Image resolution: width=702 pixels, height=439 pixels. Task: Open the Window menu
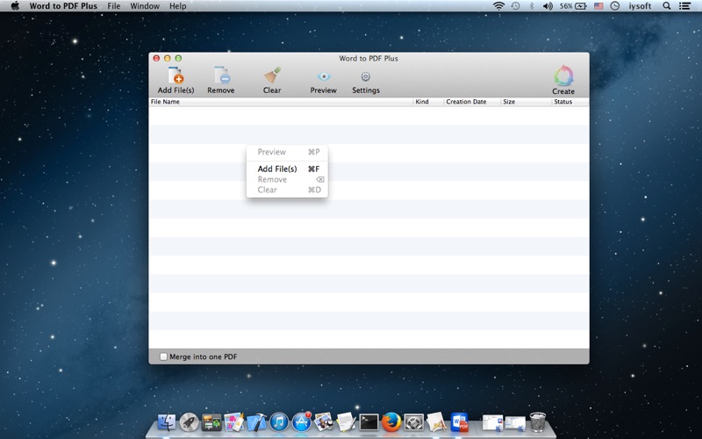point(145,6)
